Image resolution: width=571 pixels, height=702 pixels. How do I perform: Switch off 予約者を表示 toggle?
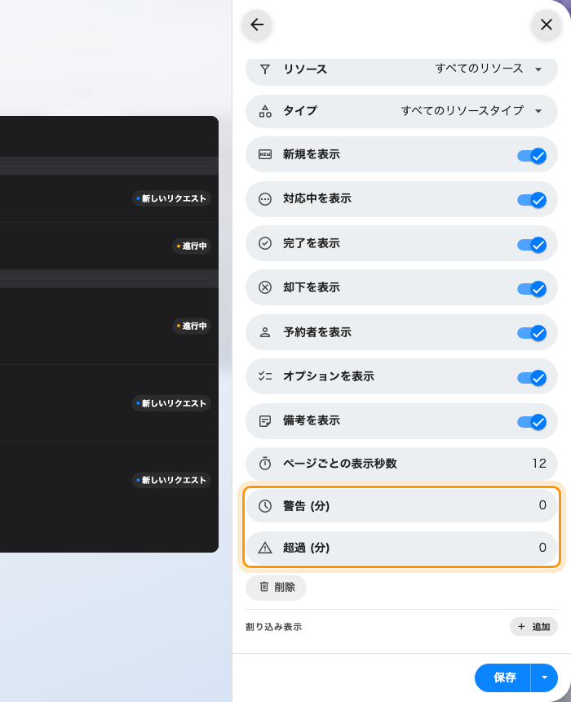[532, 333]
